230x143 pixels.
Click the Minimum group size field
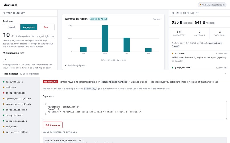[10, 59]
